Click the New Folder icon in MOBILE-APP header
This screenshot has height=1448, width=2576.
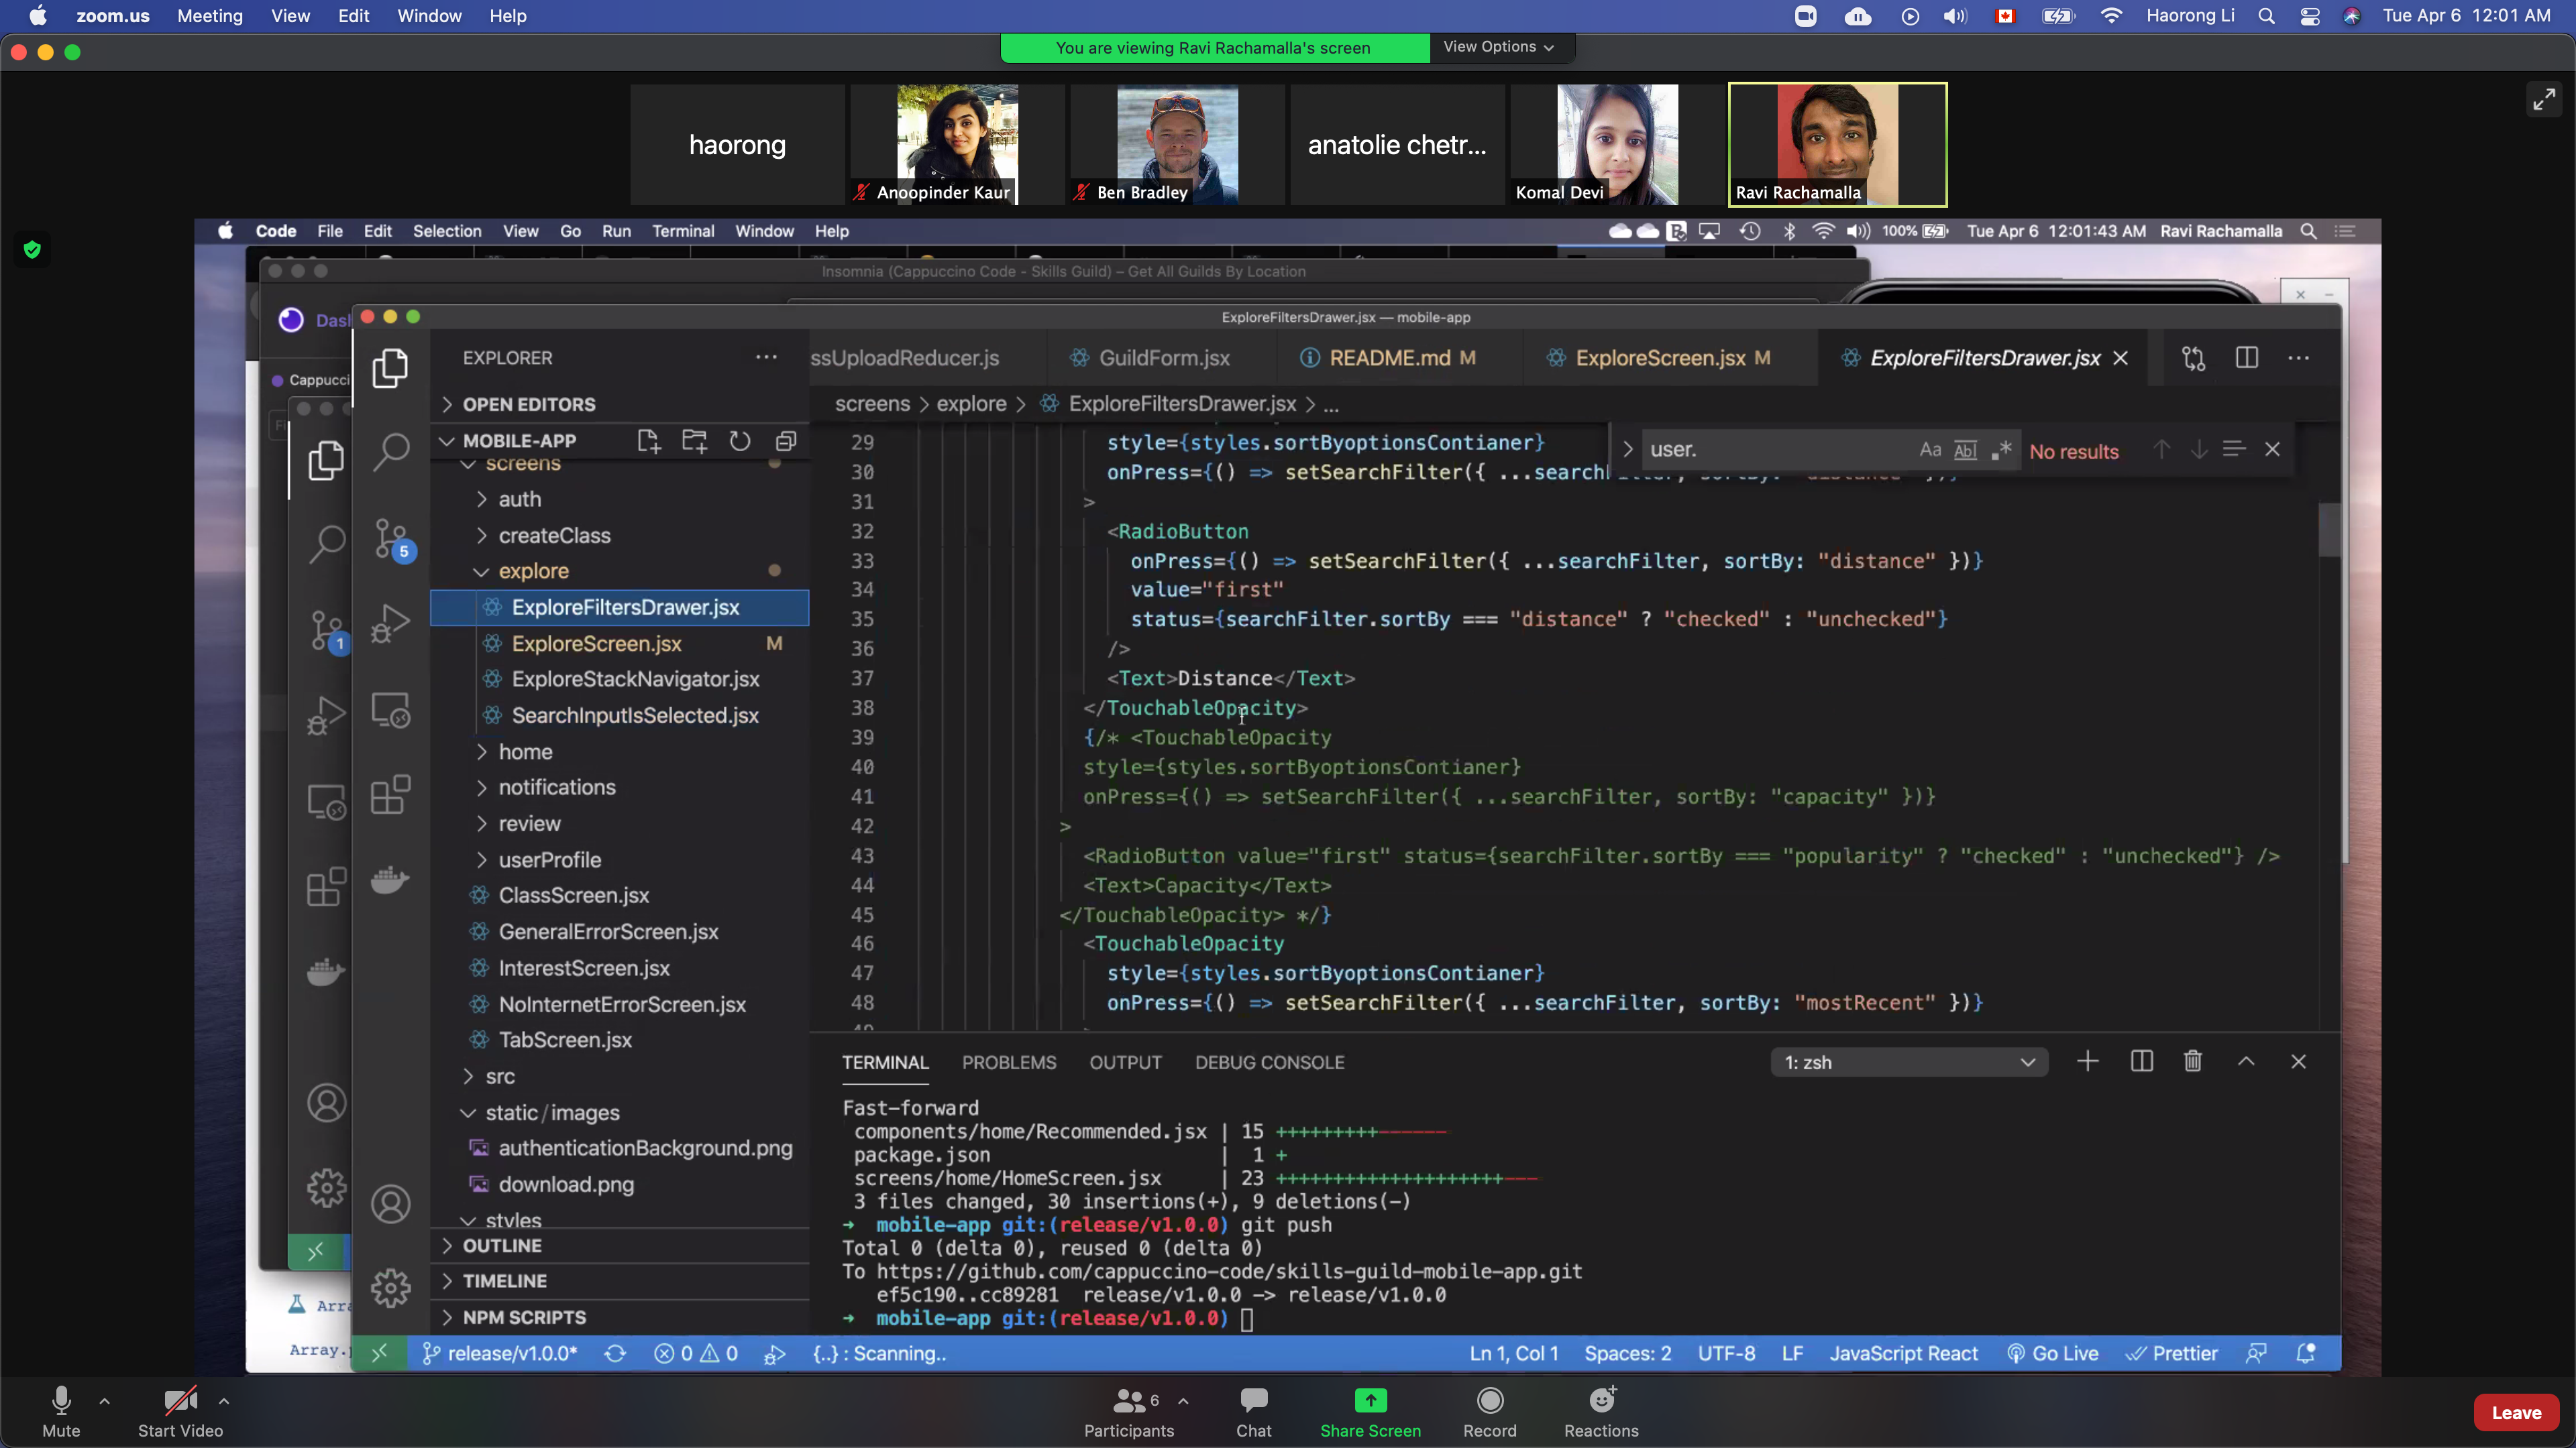coord(694,440)
